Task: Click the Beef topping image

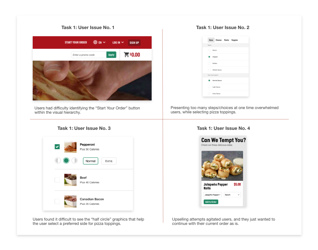Action: pos(70,180)
